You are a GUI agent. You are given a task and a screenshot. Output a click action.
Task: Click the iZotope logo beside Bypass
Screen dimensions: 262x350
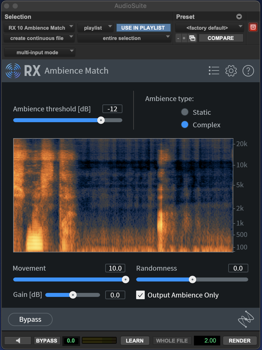(246, 319)
